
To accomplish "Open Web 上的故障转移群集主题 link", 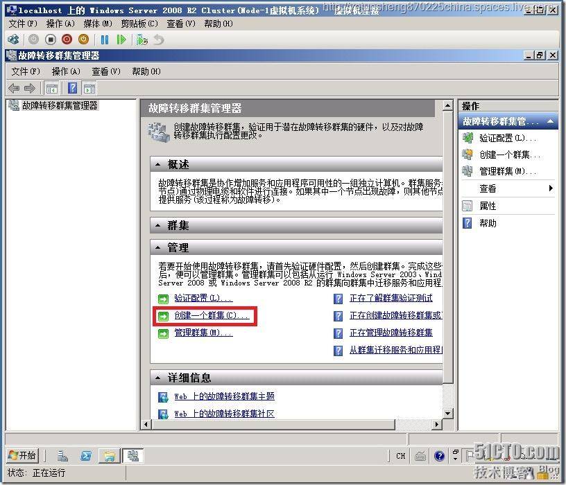I will click(x=224, y=396).
